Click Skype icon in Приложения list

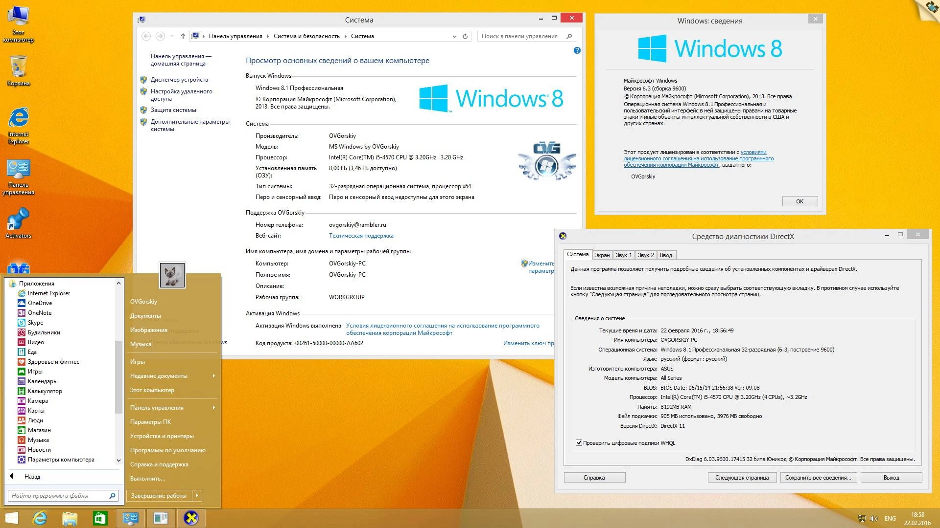(22, 323)
